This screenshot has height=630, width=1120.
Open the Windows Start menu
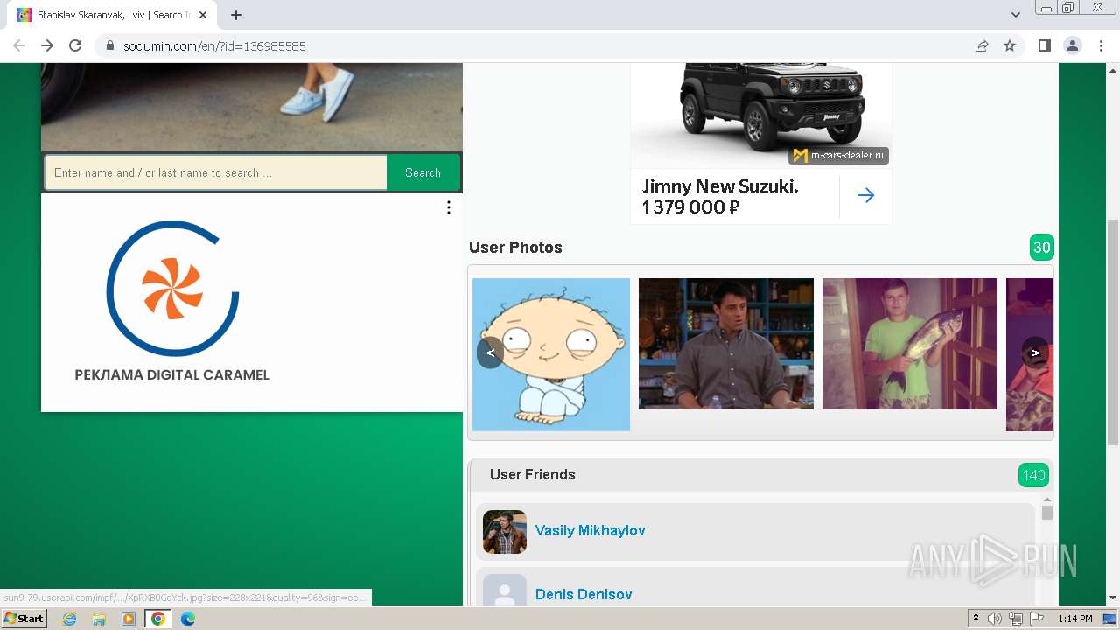tap(24, 619)
